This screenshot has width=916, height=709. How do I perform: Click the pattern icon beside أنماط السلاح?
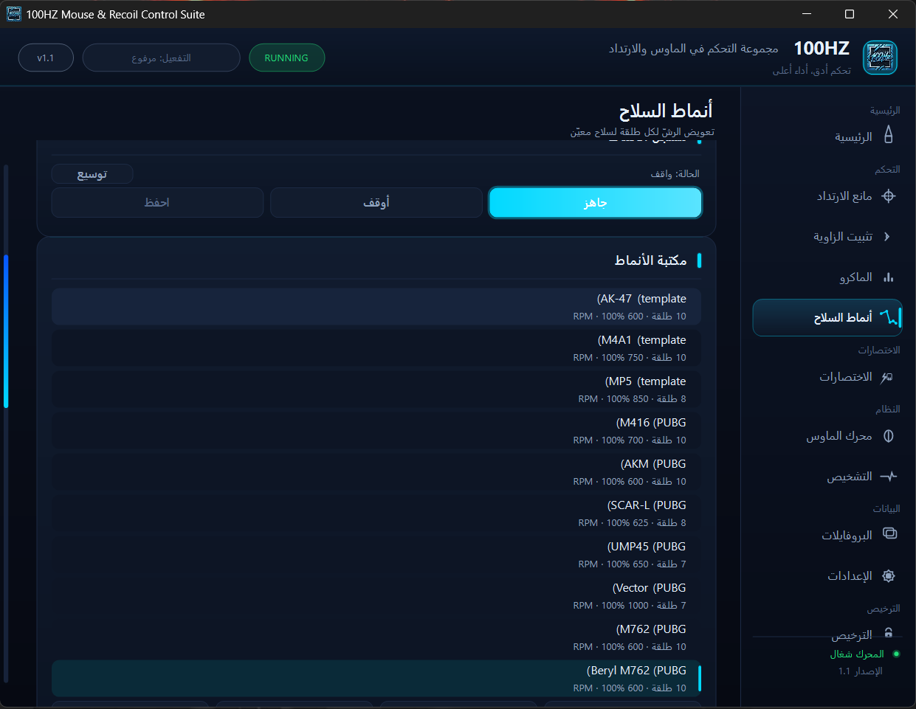pyautogui.click(x=888, y=317)
